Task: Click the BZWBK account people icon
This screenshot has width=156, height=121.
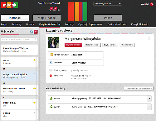Action: pyautogui.click(x=51, y=107)
